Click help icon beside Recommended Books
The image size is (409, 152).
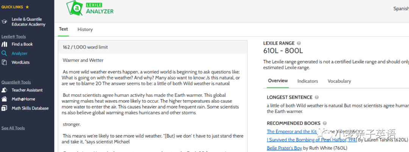coord(325,123)
